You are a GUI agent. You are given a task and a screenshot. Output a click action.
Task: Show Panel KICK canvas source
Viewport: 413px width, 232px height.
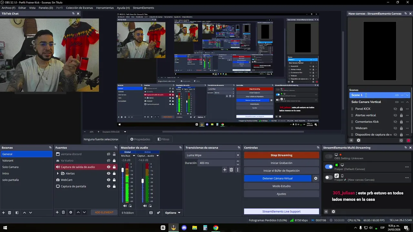pos(395,109)
